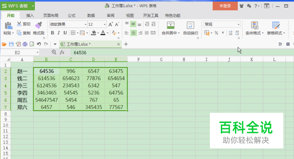
Task: Decrease indent icon
Action: (147, 24)
